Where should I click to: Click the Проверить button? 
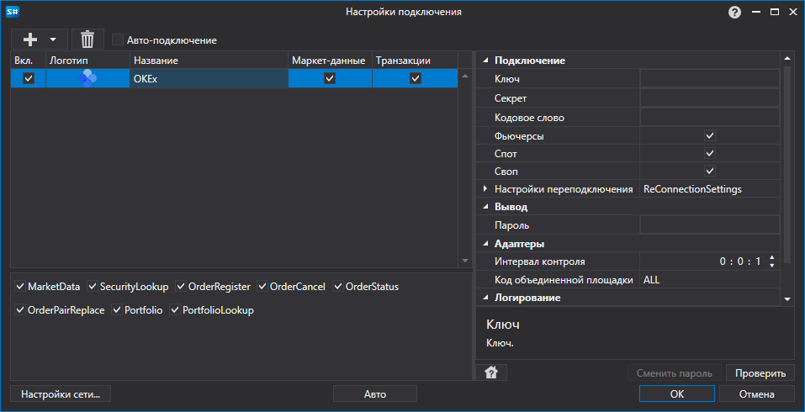point(760,373)
